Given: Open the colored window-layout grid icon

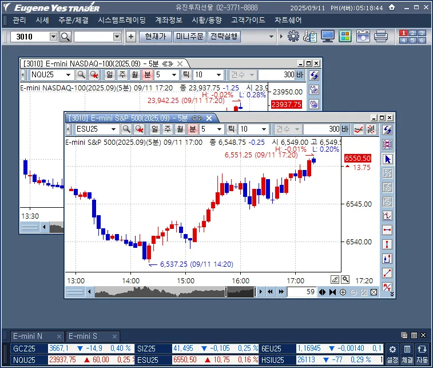Looking at the screenshot, I should click(345, 36).
